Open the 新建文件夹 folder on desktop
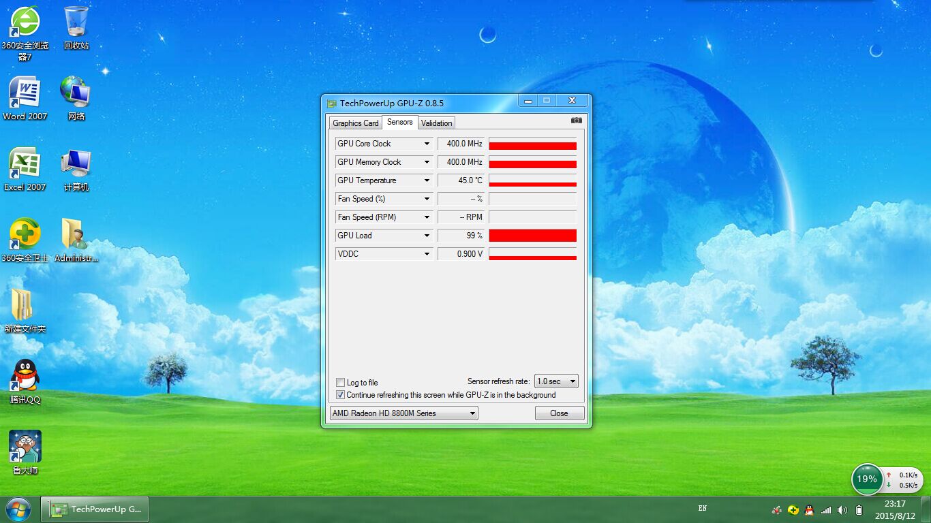The image size is (931, 523). pos(25,311)
